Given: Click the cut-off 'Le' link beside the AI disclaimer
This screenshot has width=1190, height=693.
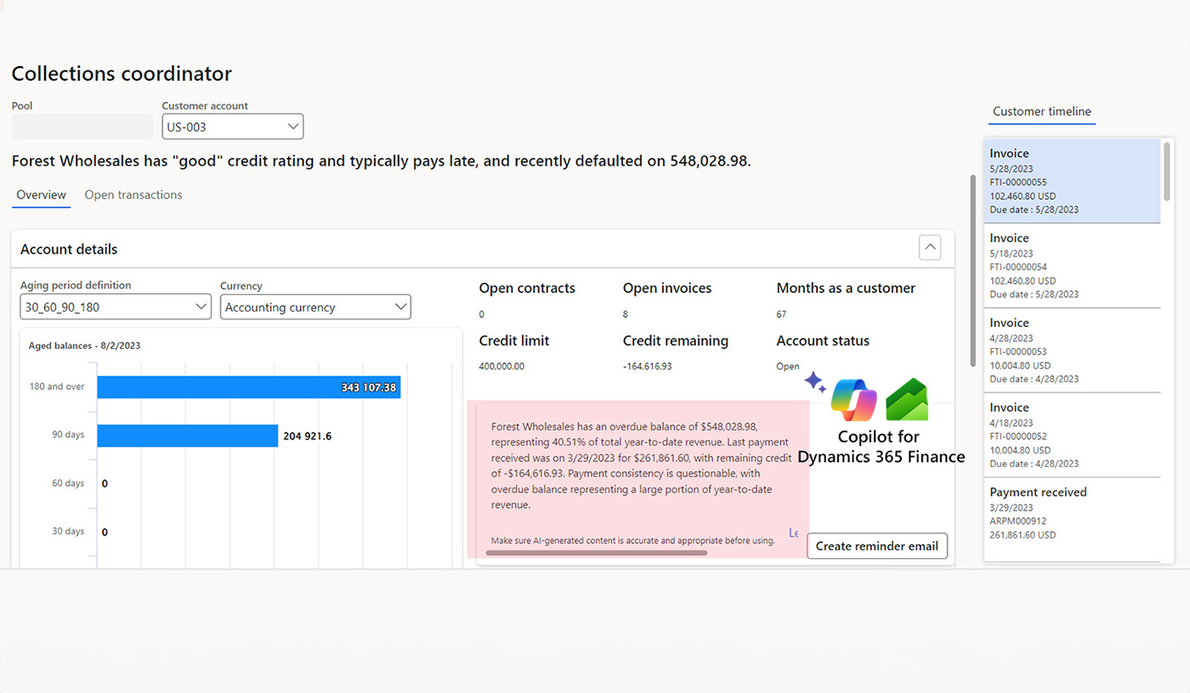Looking at the screenshot, I should coord(794,533).
